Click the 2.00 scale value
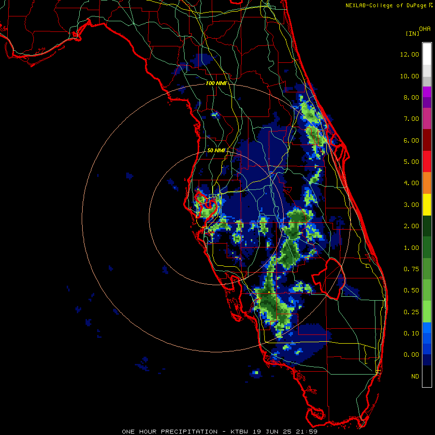435x435 pixels. pos(411,226)
